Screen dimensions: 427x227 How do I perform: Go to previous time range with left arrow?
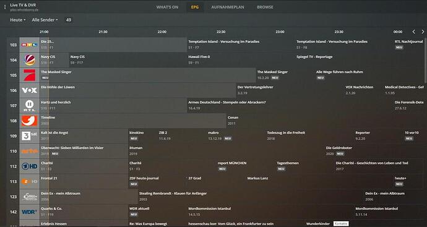[x=413, y=32]
